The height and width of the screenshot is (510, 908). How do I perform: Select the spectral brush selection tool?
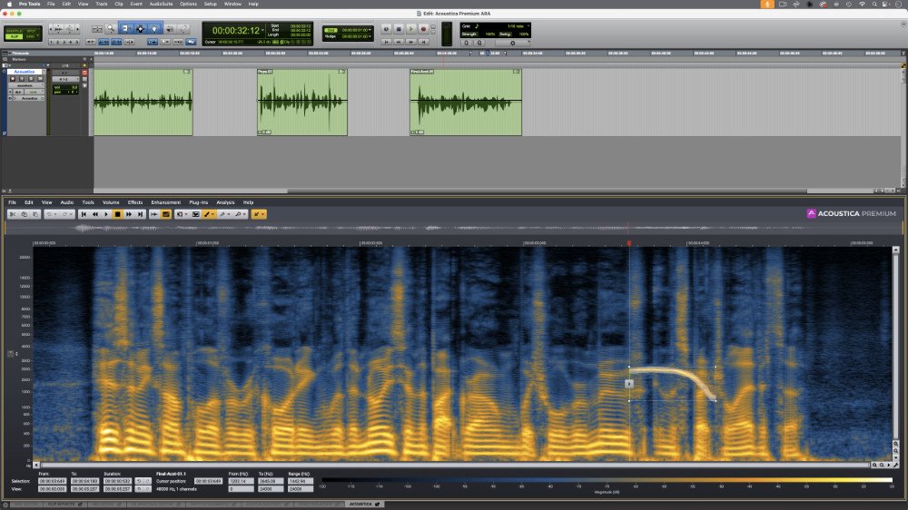(207, 214)
